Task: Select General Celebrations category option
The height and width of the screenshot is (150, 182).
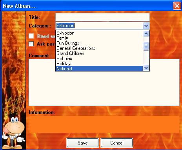Action: coord(99,48)
